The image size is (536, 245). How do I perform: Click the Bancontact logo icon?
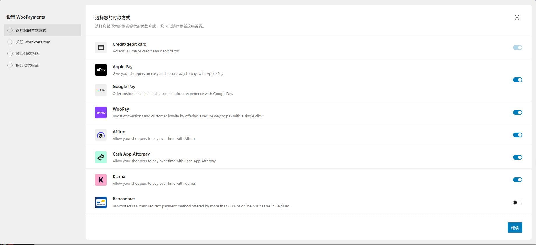[101, 202]
